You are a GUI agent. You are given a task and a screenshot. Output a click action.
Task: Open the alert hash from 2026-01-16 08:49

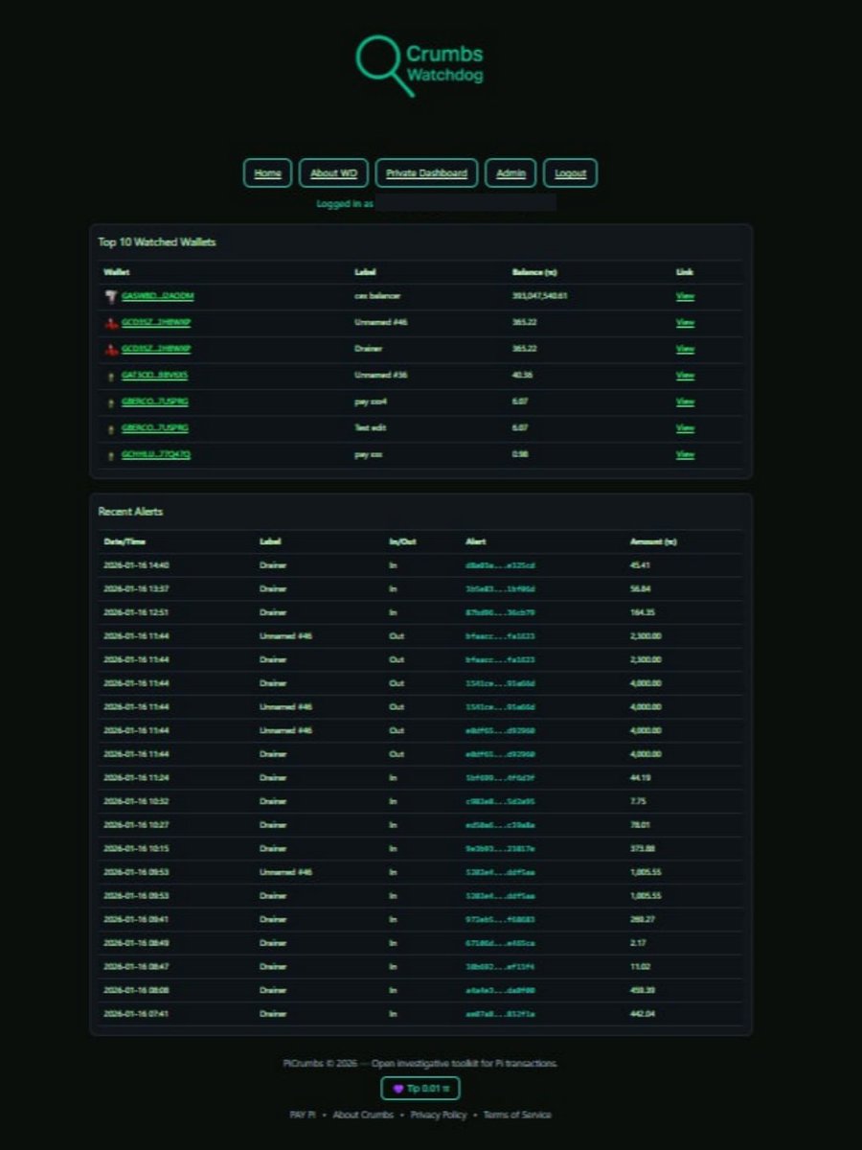500,943
